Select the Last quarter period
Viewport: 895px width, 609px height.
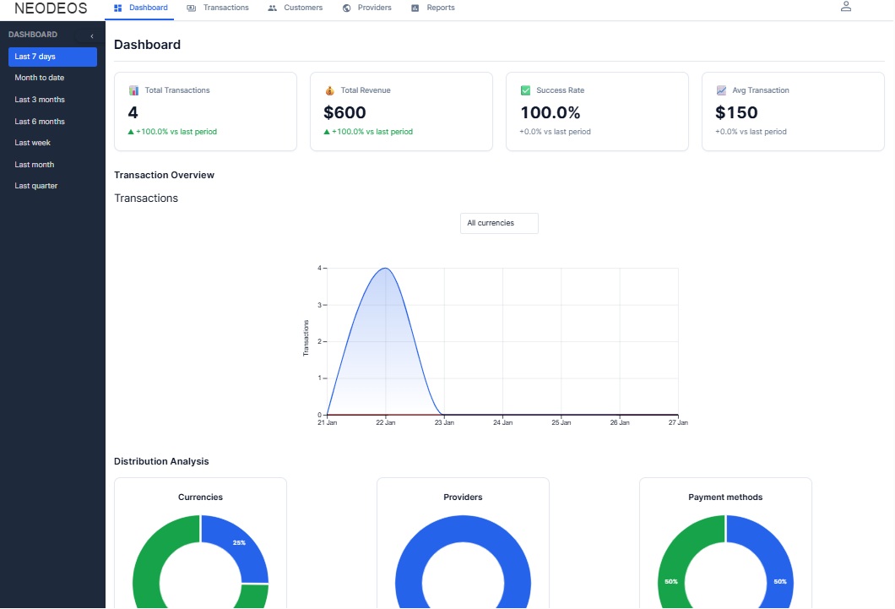point(36,186)
